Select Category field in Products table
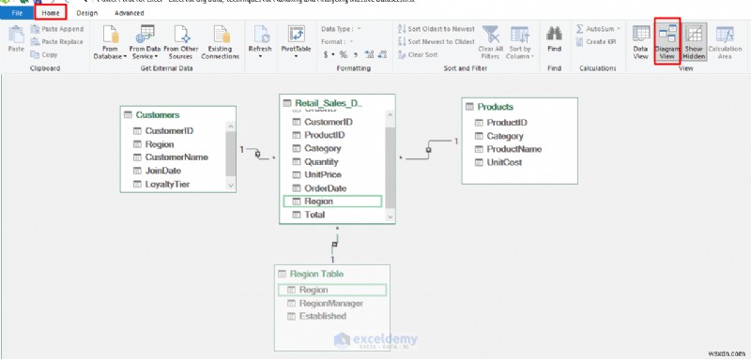 pos(505,136)
